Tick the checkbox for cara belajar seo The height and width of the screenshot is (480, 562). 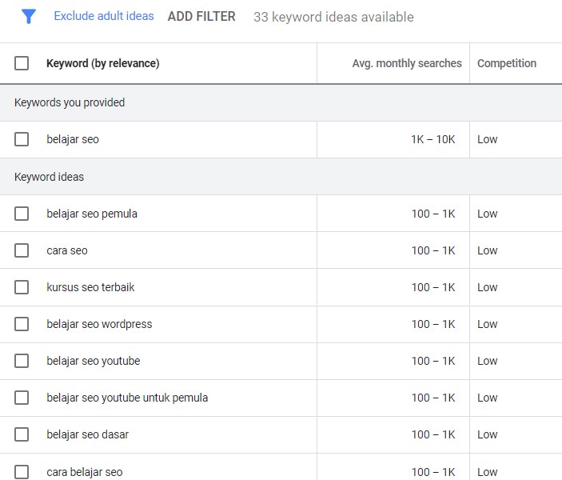click(22, 472)
